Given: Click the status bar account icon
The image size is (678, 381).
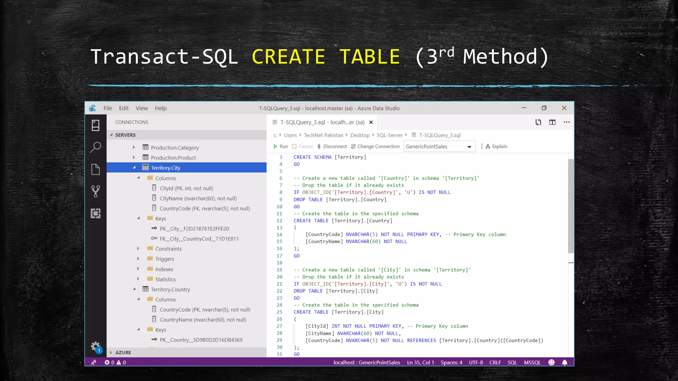Looking at the screenshot, I should pos(94,362).
